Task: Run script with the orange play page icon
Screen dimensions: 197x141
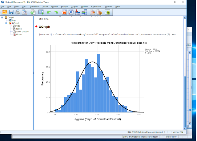Action: click(99, 12)
